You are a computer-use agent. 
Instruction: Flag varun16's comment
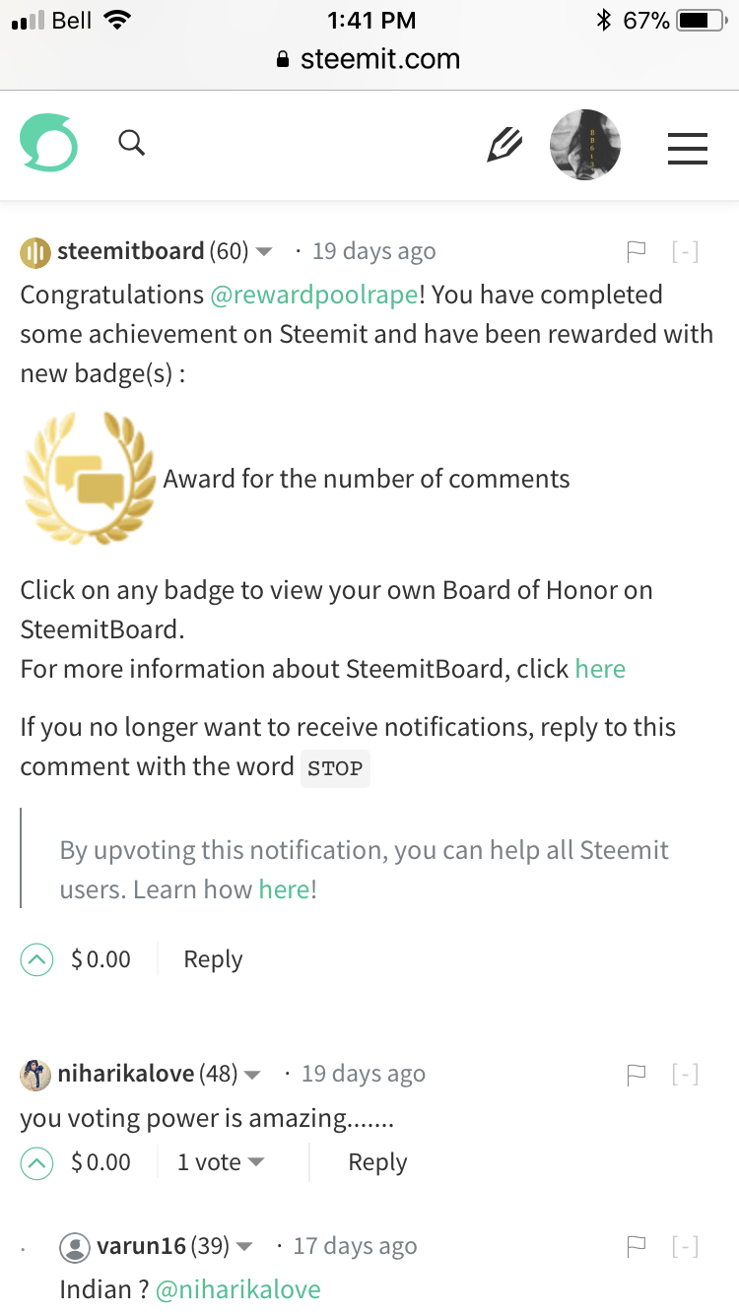637,1247
